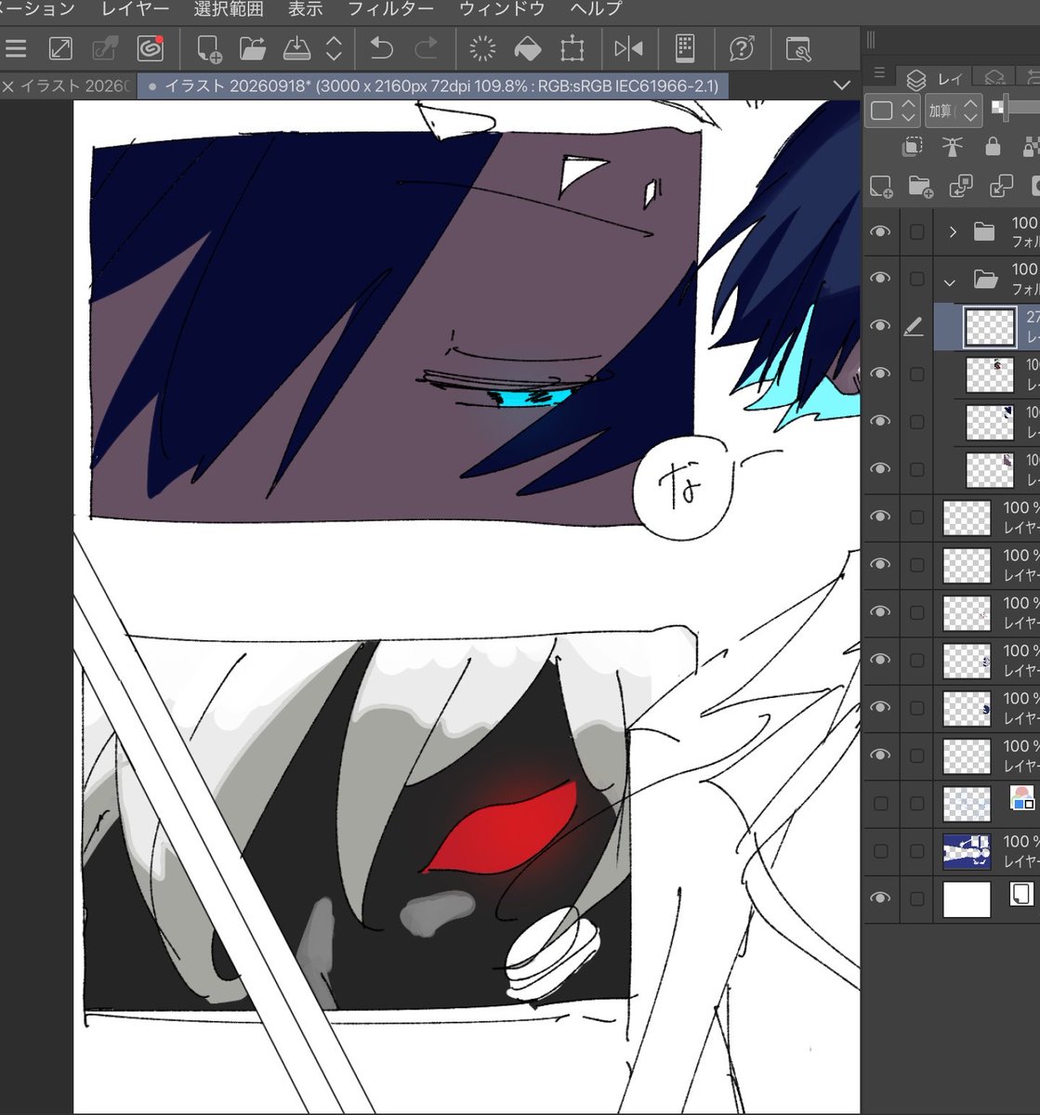
Task: Click the grayed-out Redo arrow
Action: click(x=426, y=48)
